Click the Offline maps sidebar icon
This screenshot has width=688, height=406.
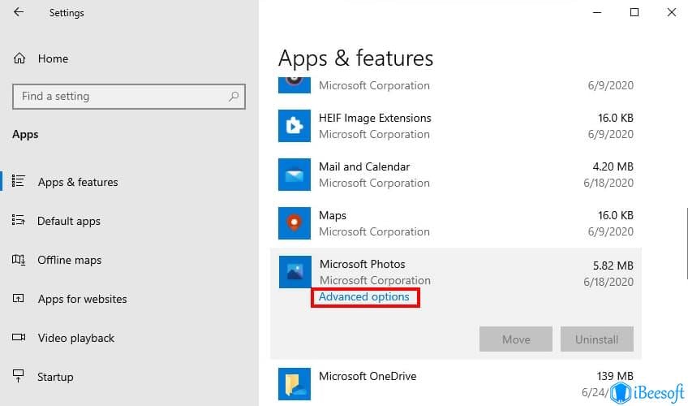(19, 259)
